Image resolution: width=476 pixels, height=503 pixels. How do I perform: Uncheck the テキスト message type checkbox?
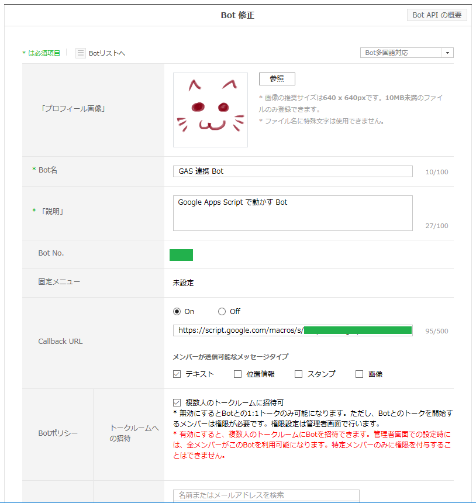[177, 373]
